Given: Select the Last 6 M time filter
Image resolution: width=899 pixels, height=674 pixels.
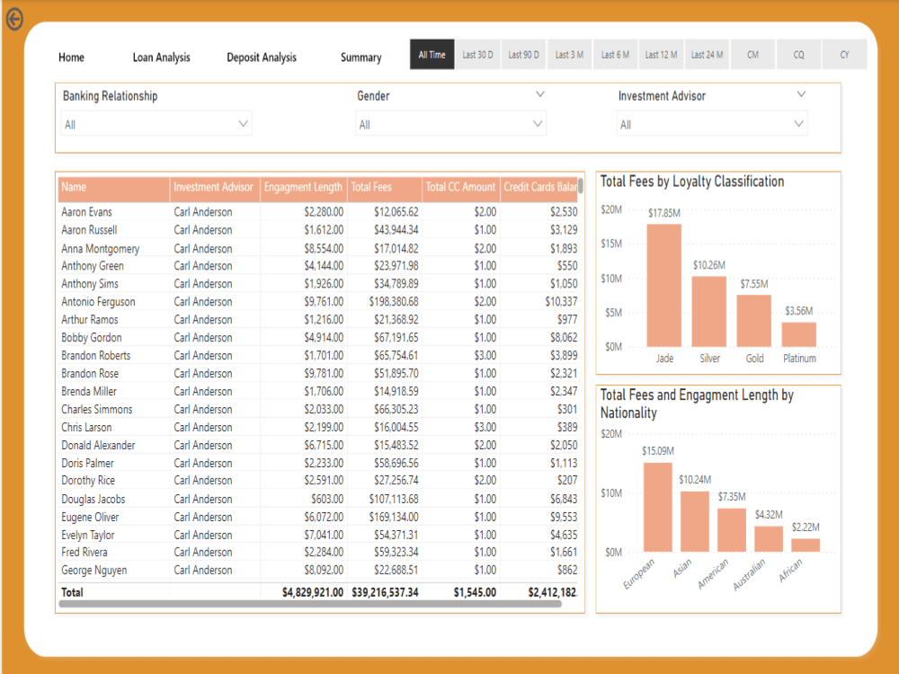Looking at the screenshot, I should 615,54.
